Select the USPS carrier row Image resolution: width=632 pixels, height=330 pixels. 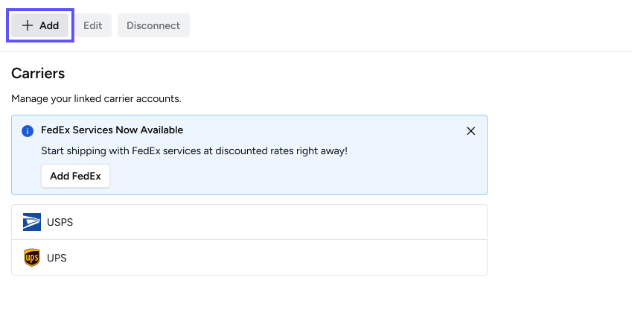point(249,222)
